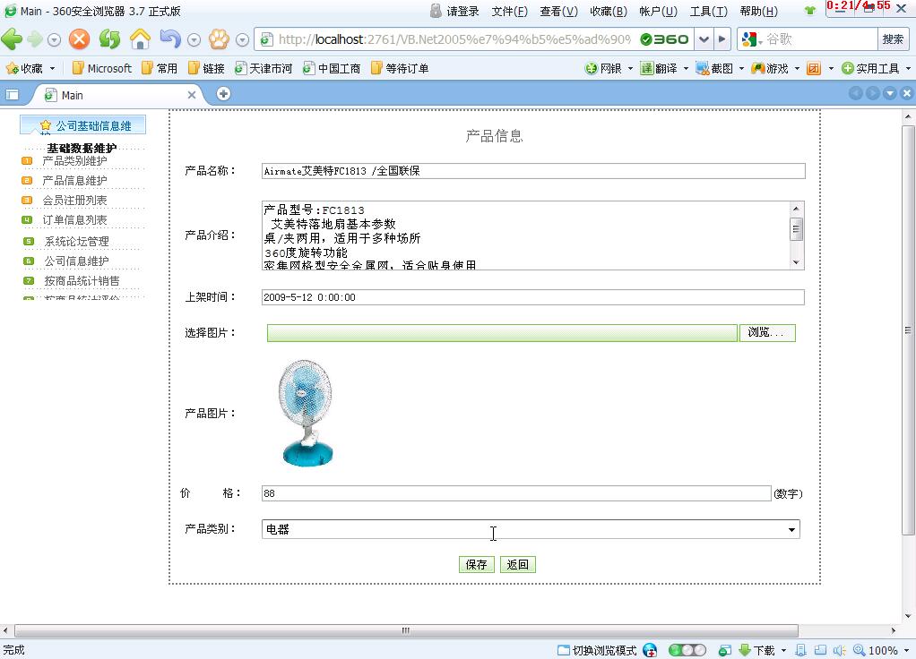Screen dimensions: 916x659
Task: Click the 保存 save button
Action: tap(477, 564)
